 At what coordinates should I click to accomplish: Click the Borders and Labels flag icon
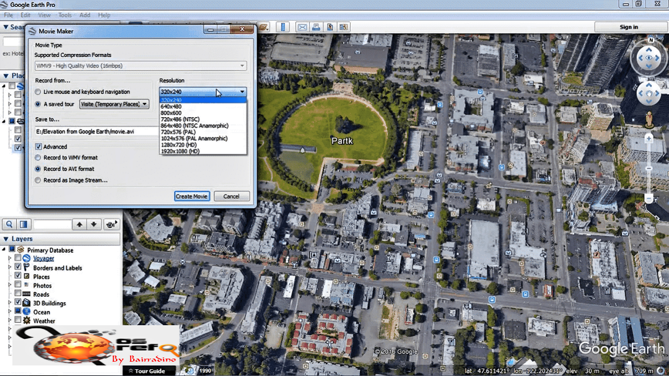click(x=27, y=267)
